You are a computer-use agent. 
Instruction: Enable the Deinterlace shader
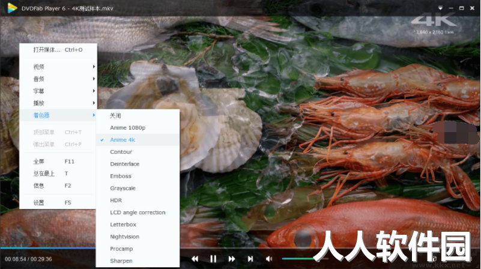(138, 164)
